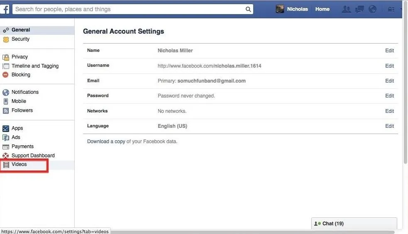Screen dimensions: 408x234
Task: Click the Timeline and Tagging icon
Action: pyautogui.click(x=6, y=66)
